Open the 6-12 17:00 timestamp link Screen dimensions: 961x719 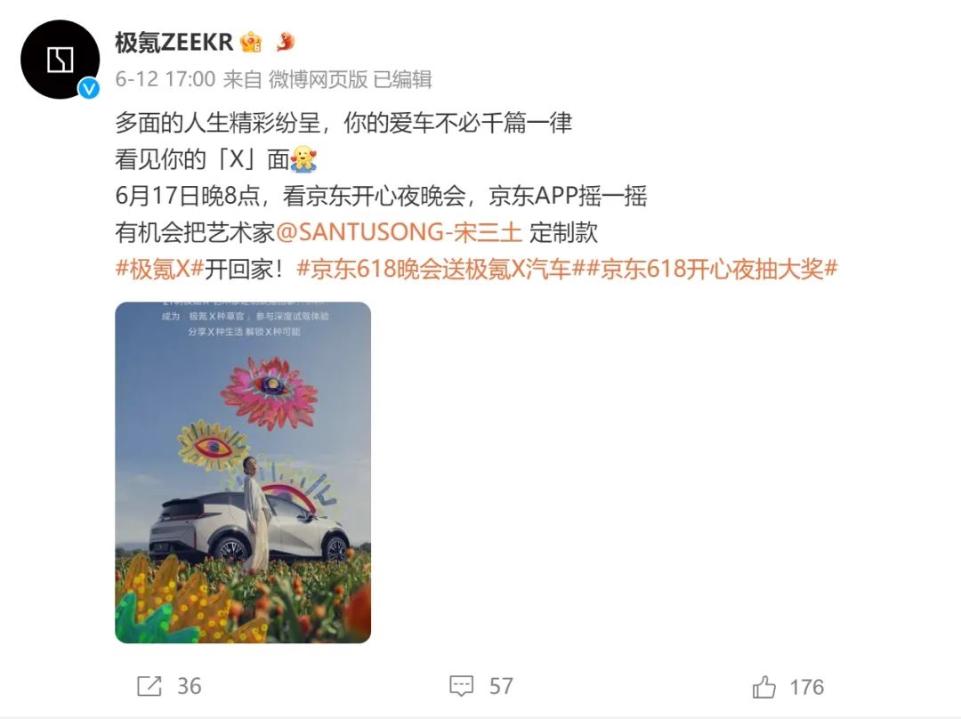pyautogui.click(x=166, y=79)
